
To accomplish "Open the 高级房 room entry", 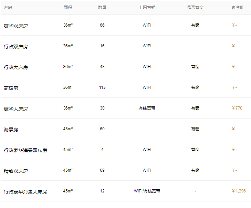I will click(x=11, y=88).
